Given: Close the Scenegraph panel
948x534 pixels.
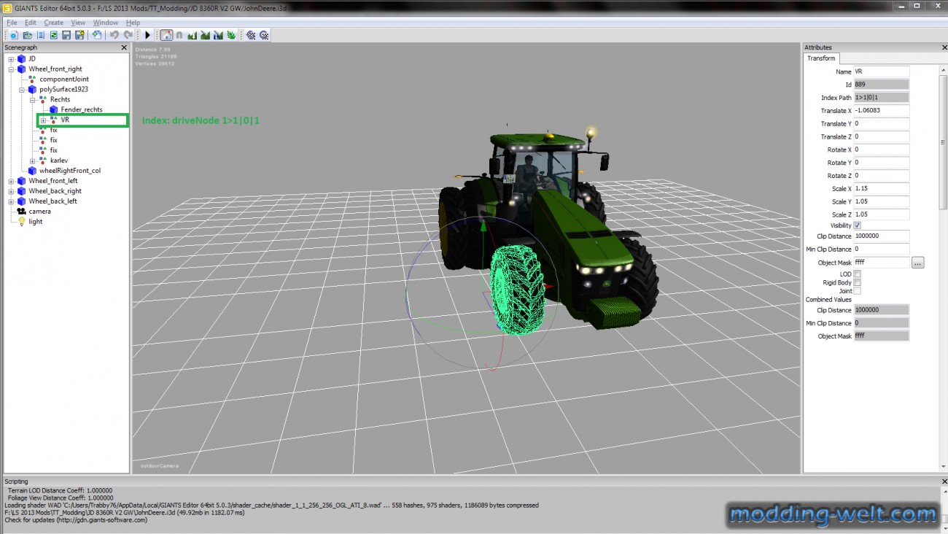Looking at the screenshot, I should [123, 47].
